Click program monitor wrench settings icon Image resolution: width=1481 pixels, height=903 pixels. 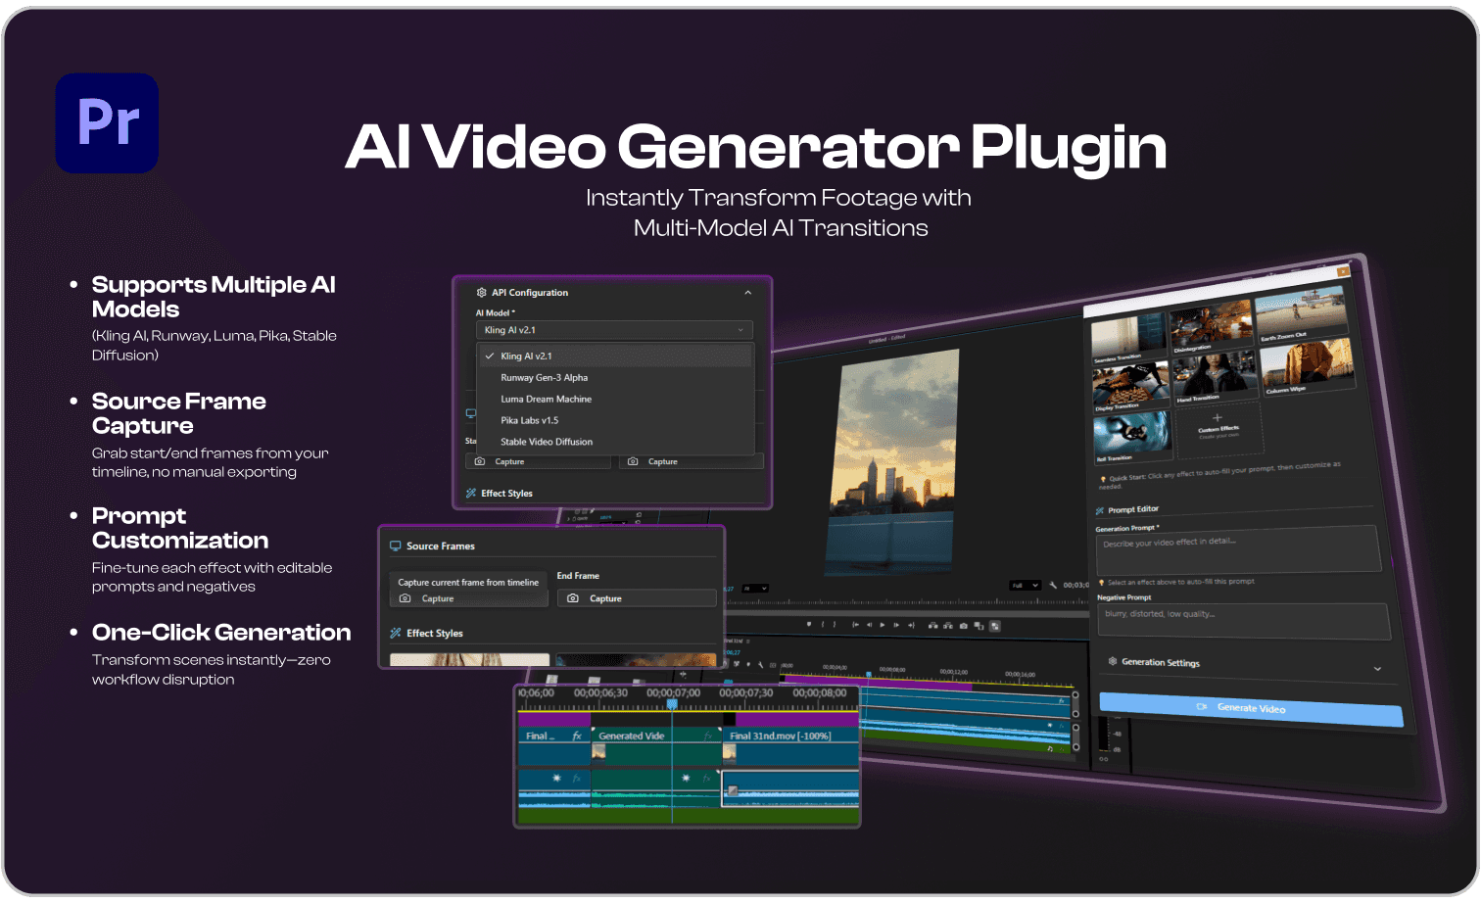pos(1053,585)
